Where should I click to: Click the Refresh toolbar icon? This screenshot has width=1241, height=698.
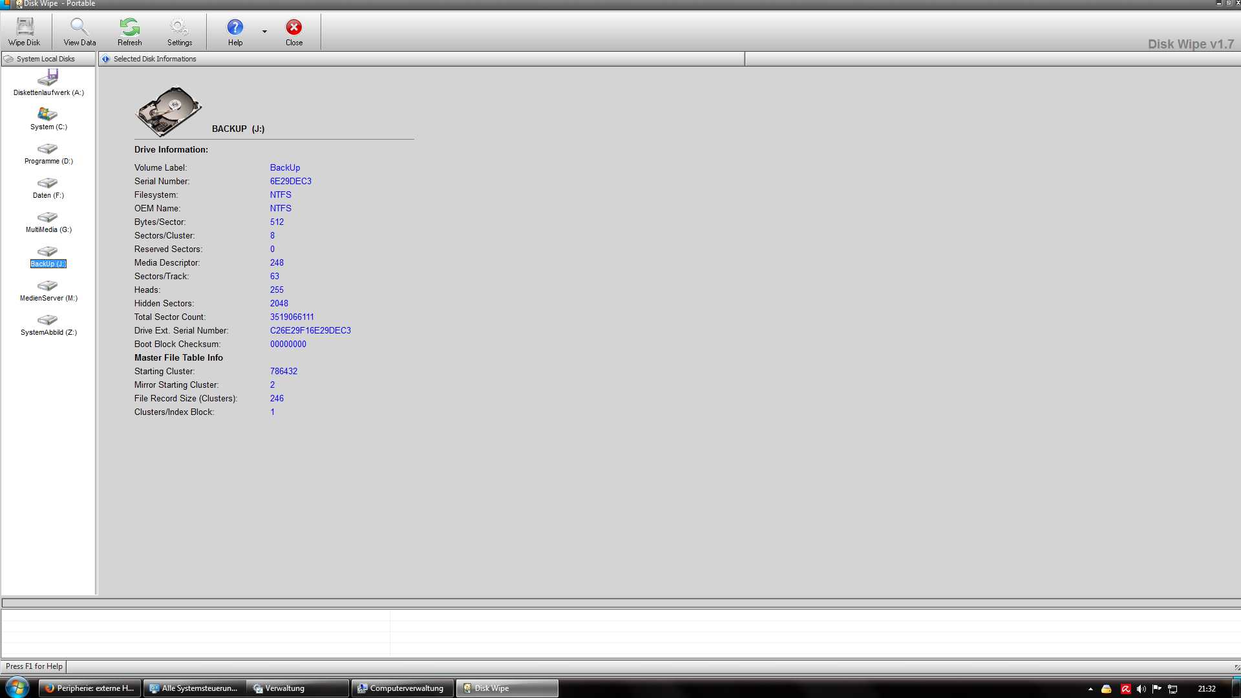pyautogui.click(x=129, y=31)
